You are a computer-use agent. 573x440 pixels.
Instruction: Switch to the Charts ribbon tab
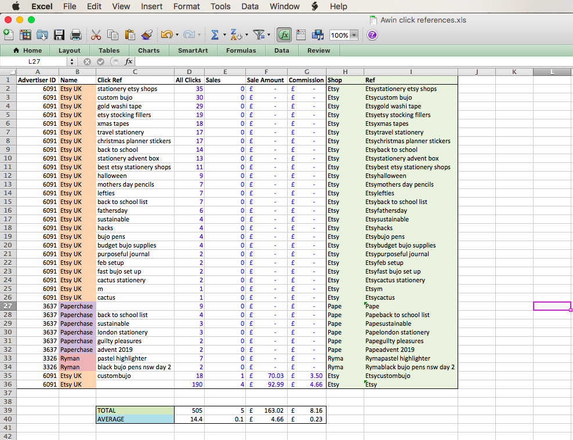(x=148, y=50)
